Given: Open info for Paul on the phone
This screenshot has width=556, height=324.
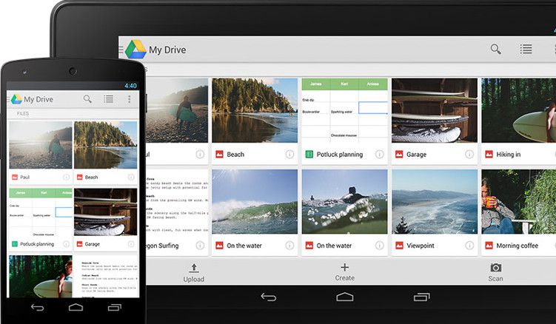Looking at the screenshot, I should pos(66,177).
